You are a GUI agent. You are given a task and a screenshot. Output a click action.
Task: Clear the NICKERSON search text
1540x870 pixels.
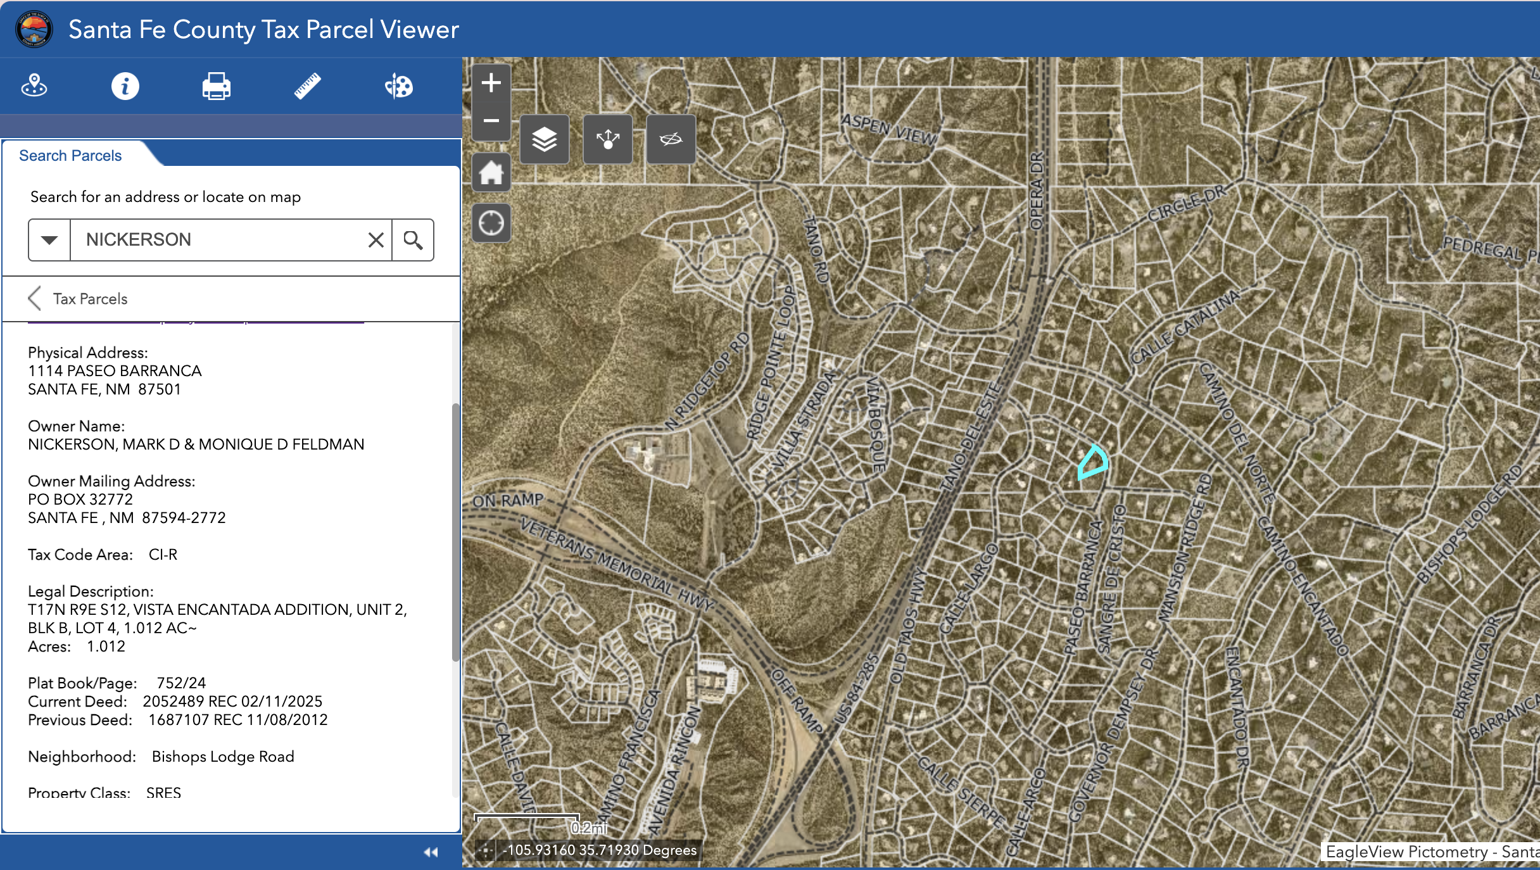(x=376, y=240)
